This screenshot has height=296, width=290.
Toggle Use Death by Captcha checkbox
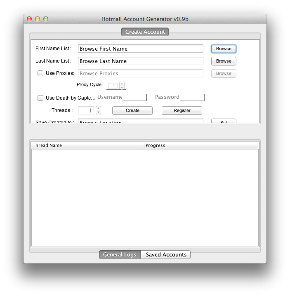click(40, 98)
